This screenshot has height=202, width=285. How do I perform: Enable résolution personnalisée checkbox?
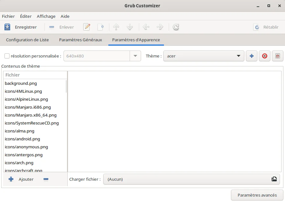[x=7, y=56]
